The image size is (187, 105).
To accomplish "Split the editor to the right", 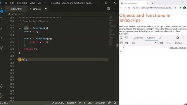I will pyautogui.click(x=108, y=9).
